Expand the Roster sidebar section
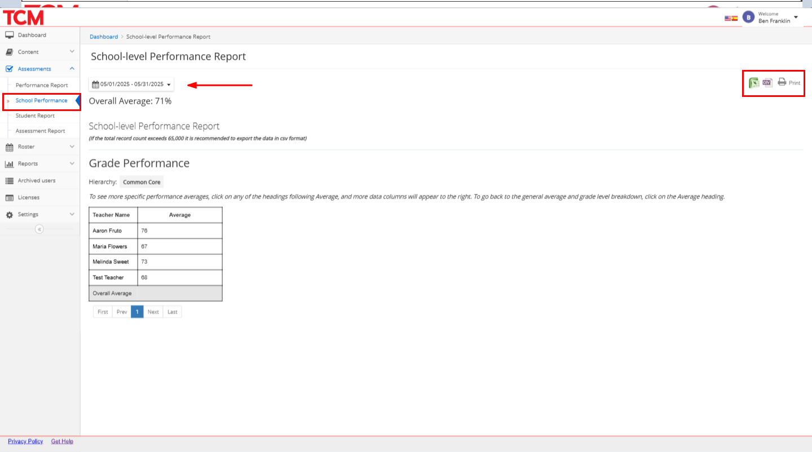 (39, 147)
